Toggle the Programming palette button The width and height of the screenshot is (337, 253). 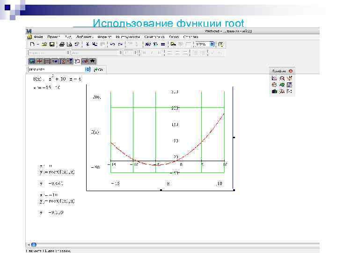77,61
